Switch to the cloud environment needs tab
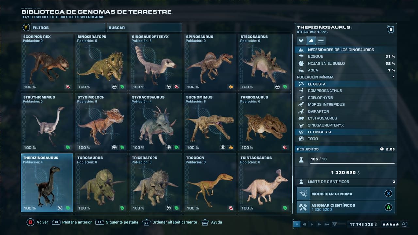418x235 pixels. coord(311,41)
